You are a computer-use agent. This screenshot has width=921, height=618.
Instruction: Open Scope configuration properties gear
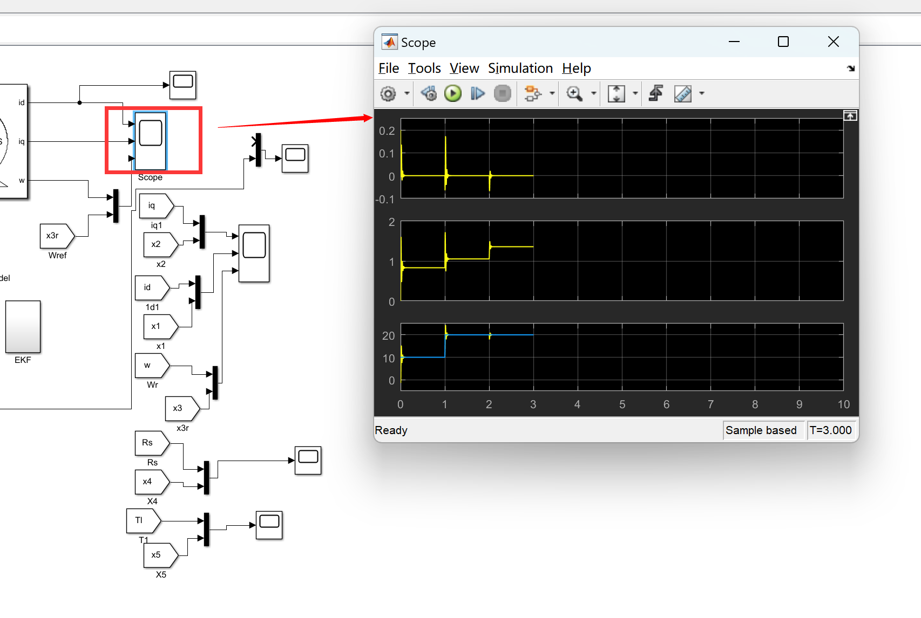(x=388, y=94)
